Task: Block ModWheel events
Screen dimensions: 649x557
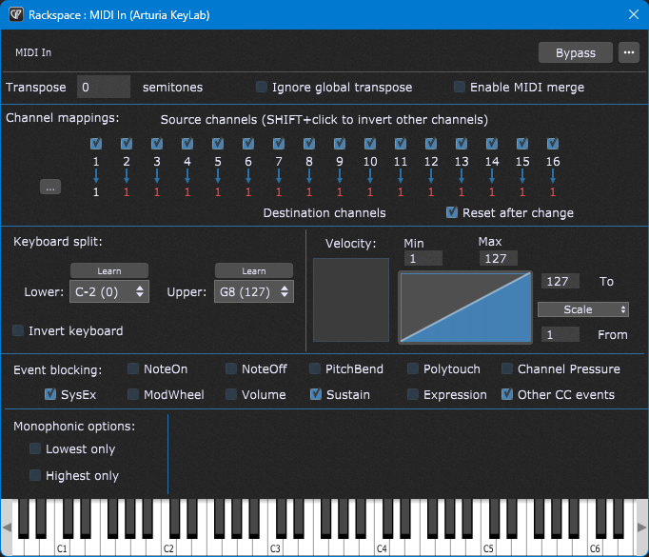Action: click(x=133, y=394)
